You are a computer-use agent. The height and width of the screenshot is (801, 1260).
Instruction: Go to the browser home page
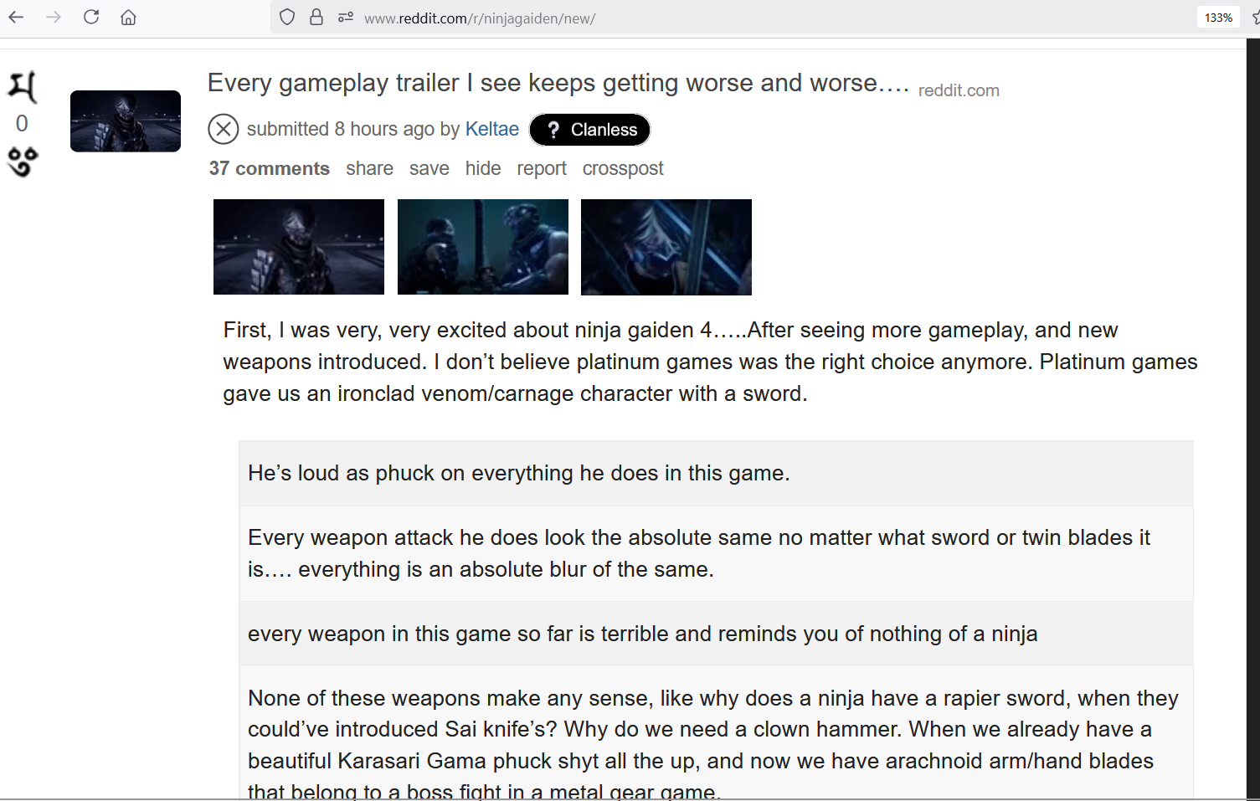[128, 17]
